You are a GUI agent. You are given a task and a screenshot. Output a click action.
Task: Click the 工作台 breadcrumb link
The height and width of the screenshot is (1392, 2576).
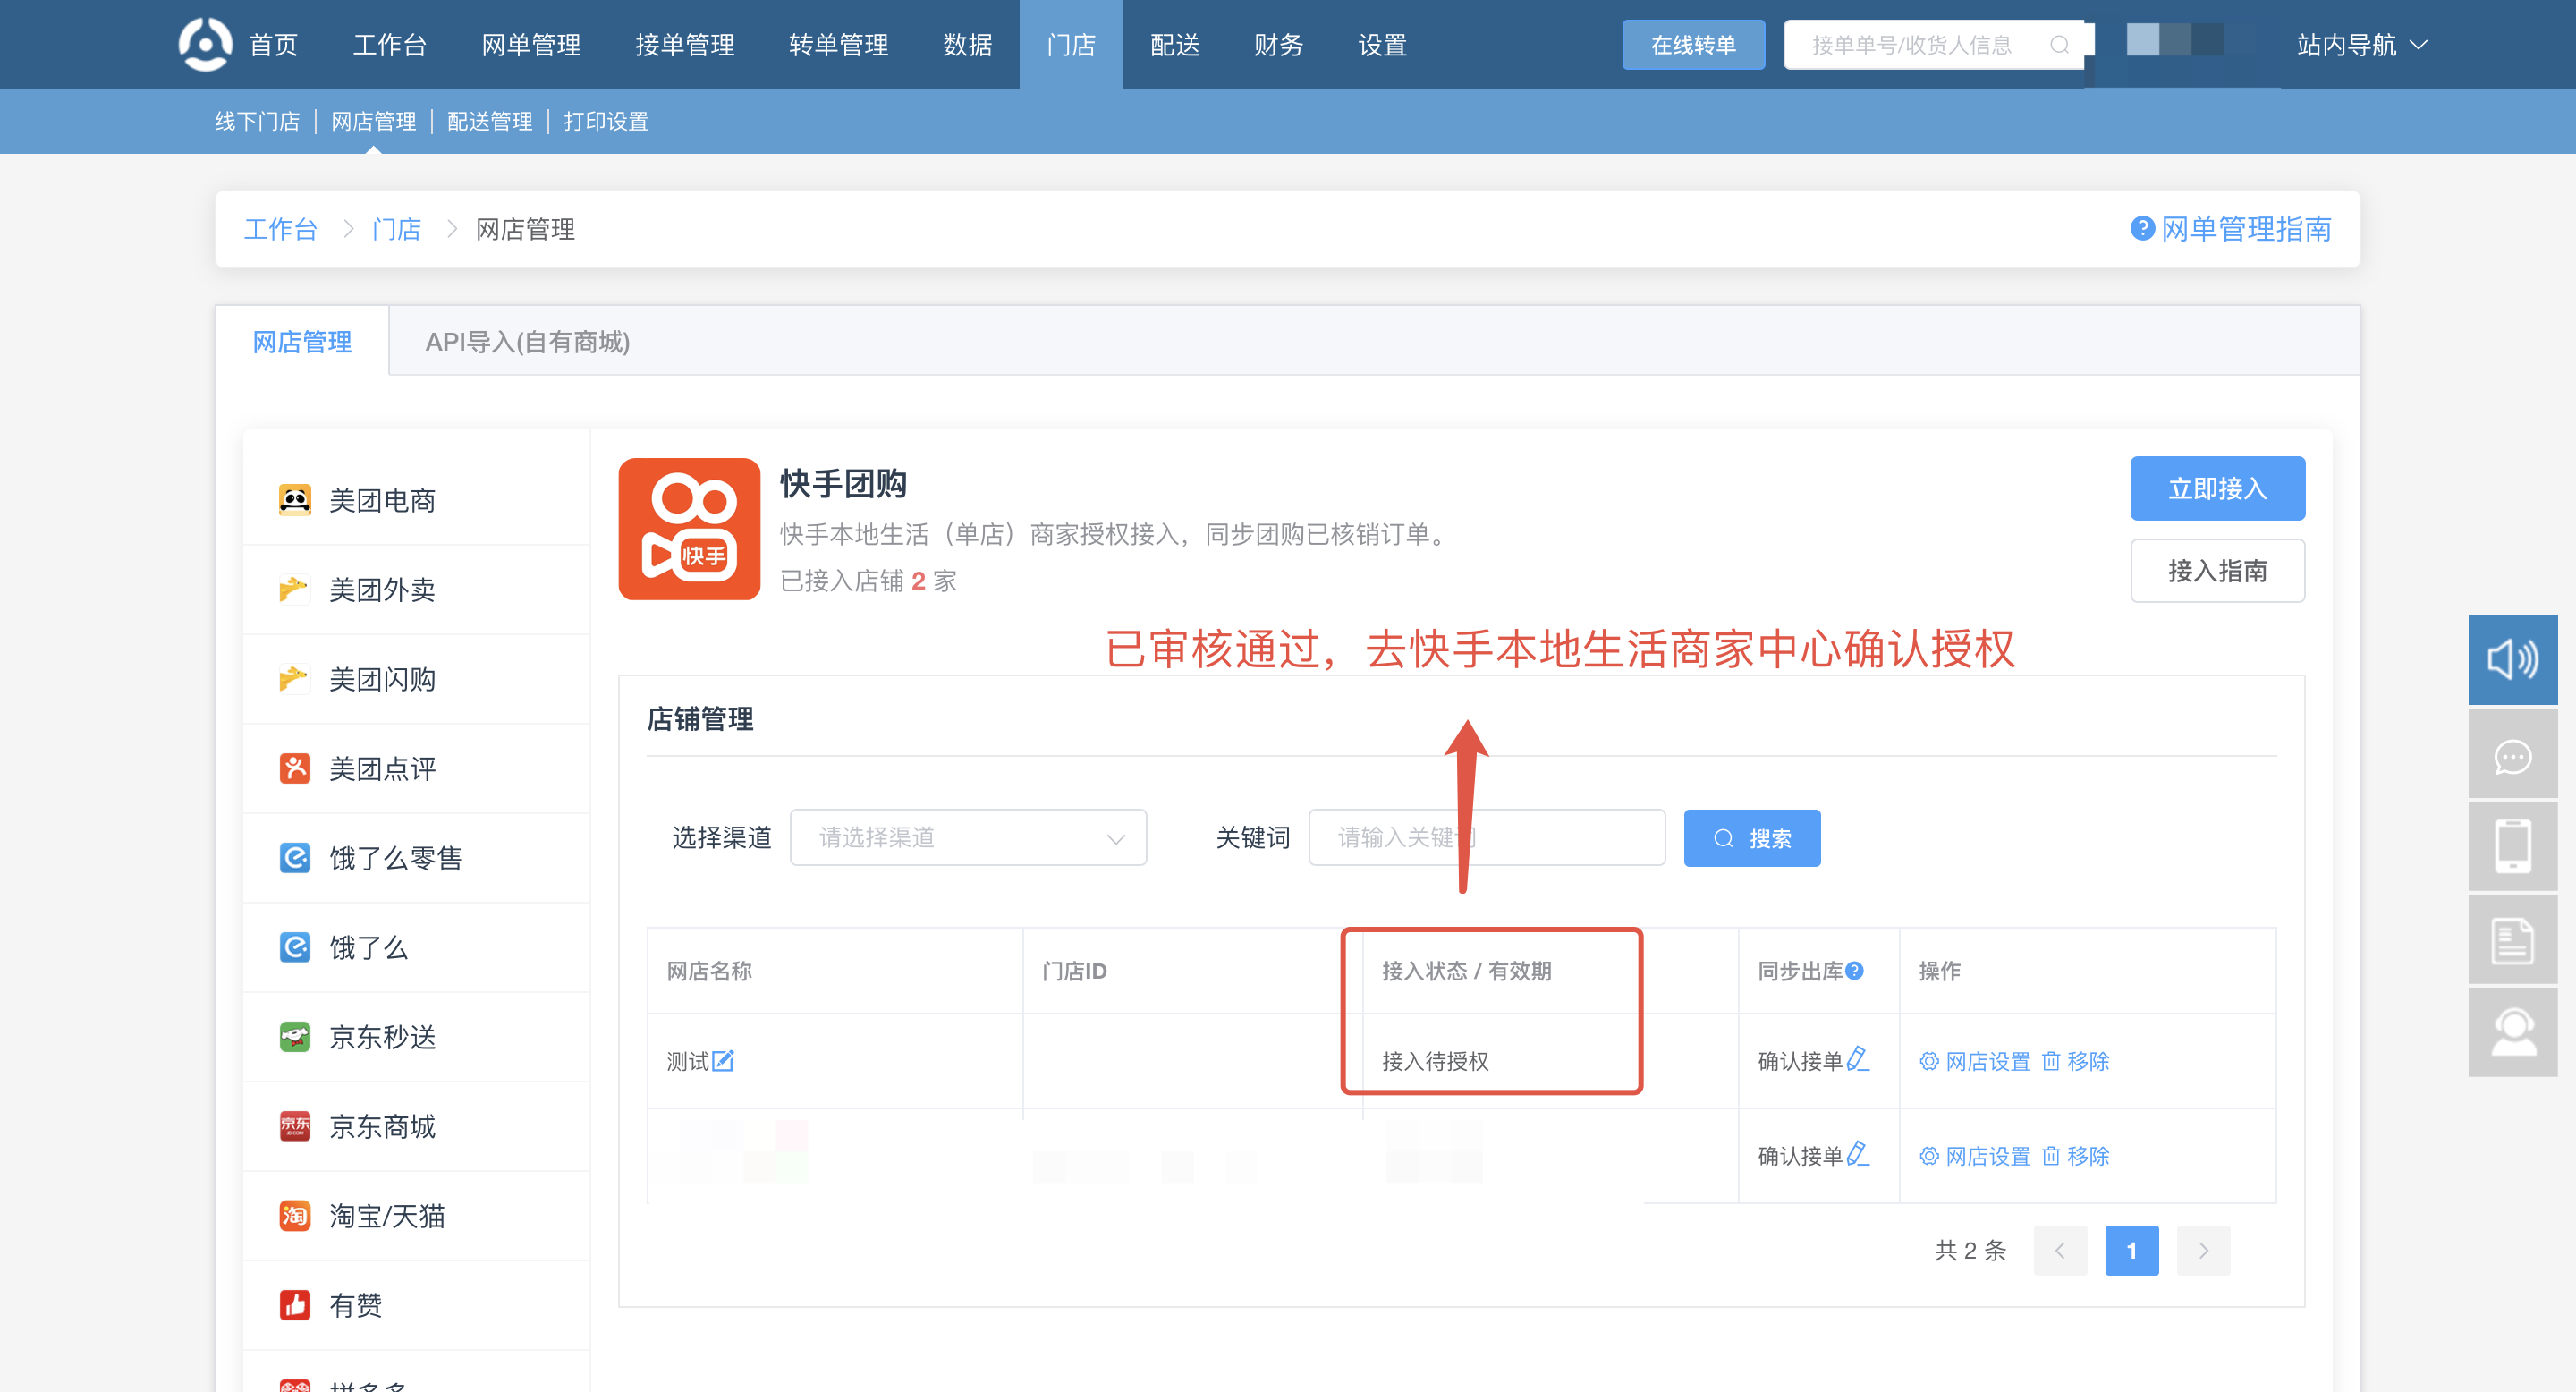(x=280, y=229)
